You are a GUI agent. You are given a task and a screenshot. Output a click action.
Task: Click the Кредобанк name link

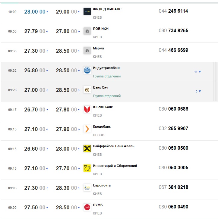click(x=102, y=127)
